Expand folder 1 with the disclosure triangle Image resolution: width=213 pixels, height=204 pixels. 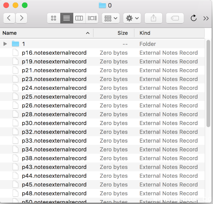[x=5, y=44]
